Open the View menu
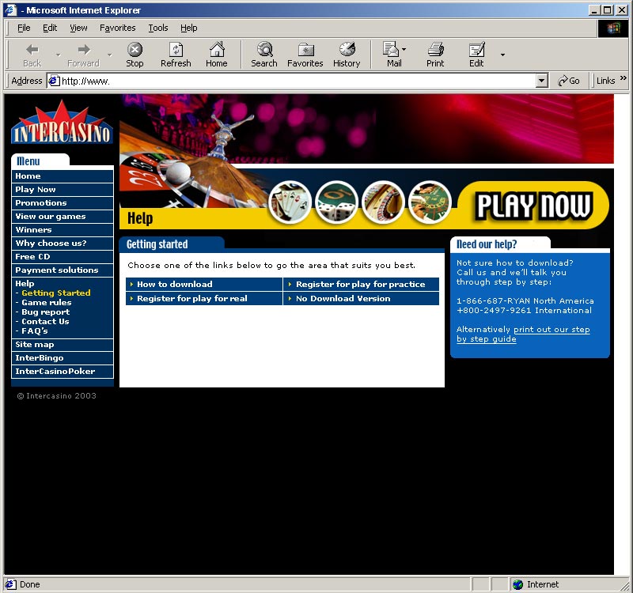This screenshot has width=633, height=593. point(78,28)
